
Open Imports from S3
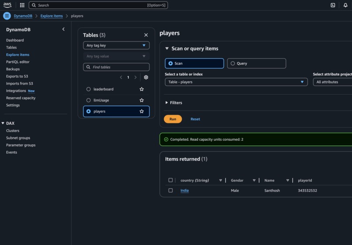coord(20,83)
